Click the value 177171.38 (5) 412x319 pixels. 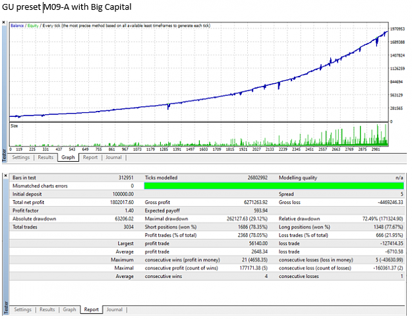pyautogui.click(x=253, y=268)
